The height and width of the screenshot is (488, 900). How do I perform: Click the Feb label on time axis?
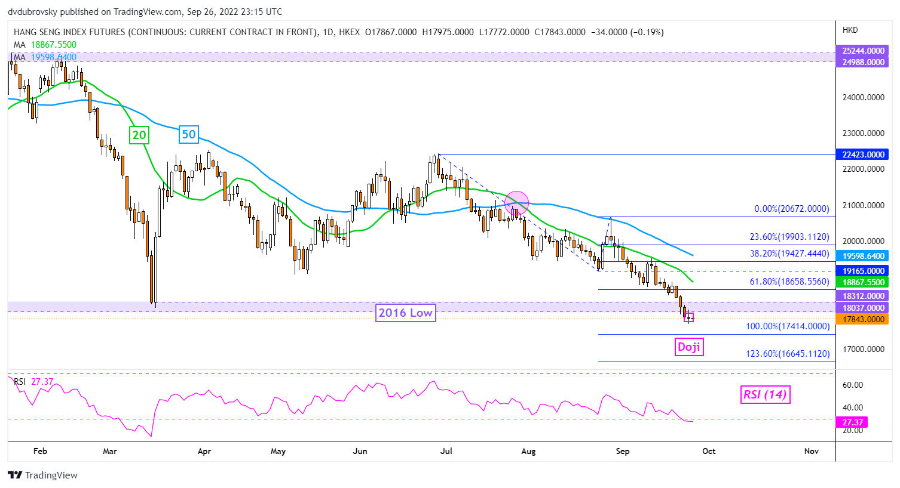click(40, 451)
